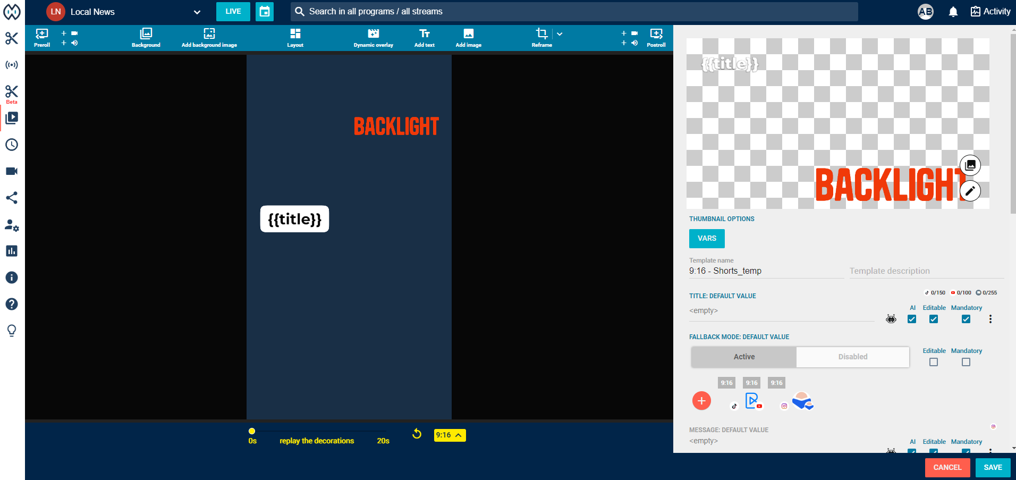Click the replay decorations circular arrow
The width and height of the screenshot is (1016, 480).
coord(417,434)
